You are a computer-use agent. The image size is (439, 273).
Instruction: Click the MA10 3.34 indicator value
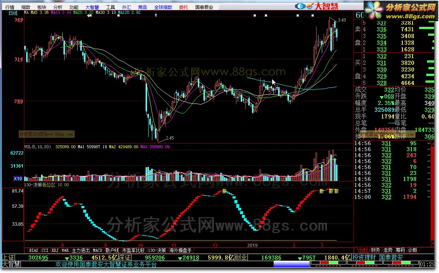pyautogui.click(x=61, y=13)
